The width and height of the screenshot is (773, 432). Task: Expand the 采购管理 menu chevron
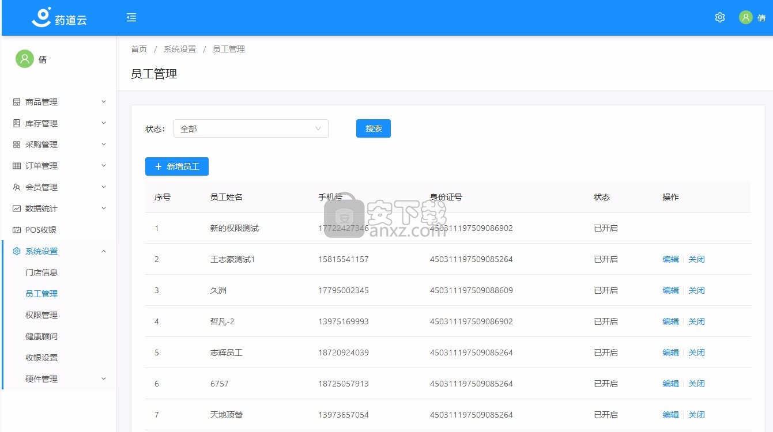[104, 144]
